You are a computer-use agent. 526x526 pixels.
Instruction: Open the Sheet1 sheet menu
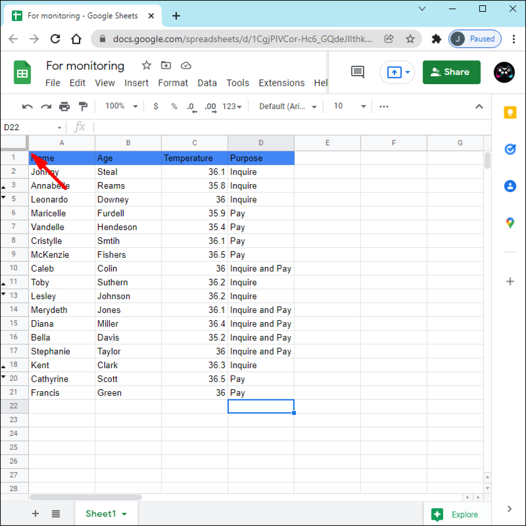(124, 513)
